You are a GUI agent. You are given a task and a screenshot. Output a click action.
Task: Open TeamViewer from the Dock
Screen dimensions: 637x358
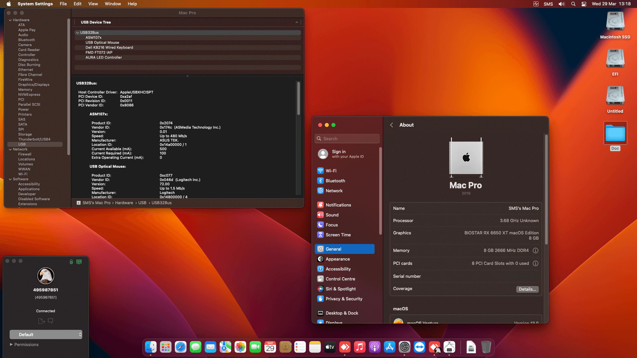(x=419, y=347)
